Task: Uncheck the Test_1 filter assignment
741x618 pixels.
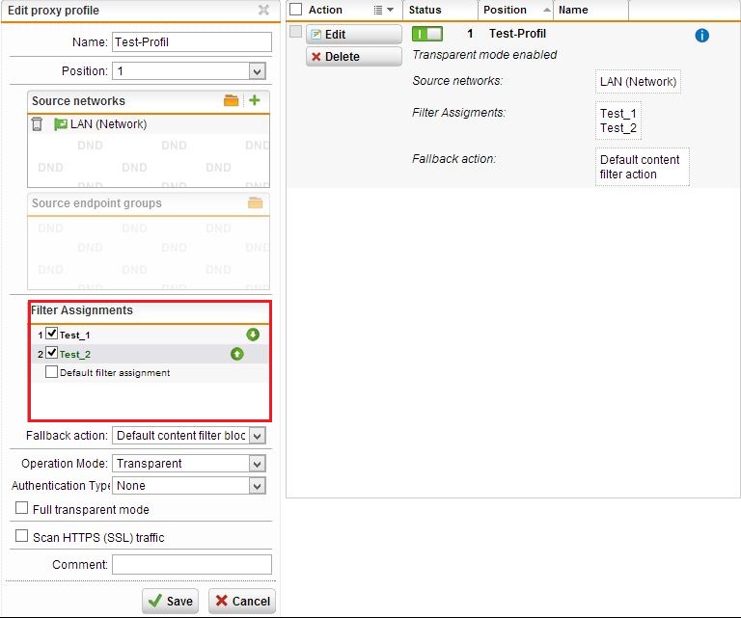Action: tap(52, 334)
